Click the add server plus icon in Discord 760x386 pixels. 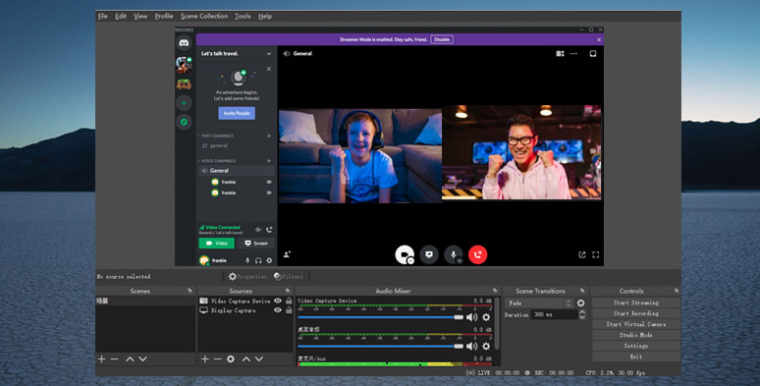[x=184, y=103]
